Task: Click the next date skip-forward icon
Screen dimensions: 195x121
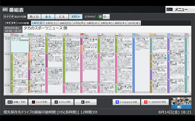Action: 14,23
